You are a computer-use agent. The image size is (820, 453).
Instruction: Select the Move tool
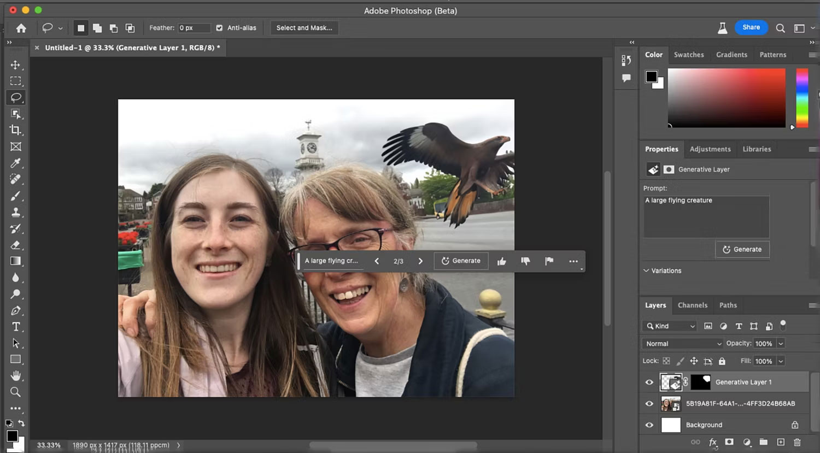coord(16,65)
